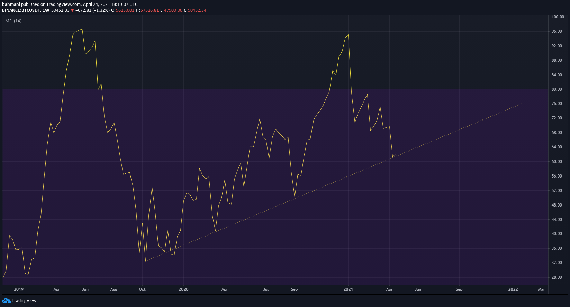
Task: Click the first Jun label after Apr 2019
Action: (x=85, y=289)
